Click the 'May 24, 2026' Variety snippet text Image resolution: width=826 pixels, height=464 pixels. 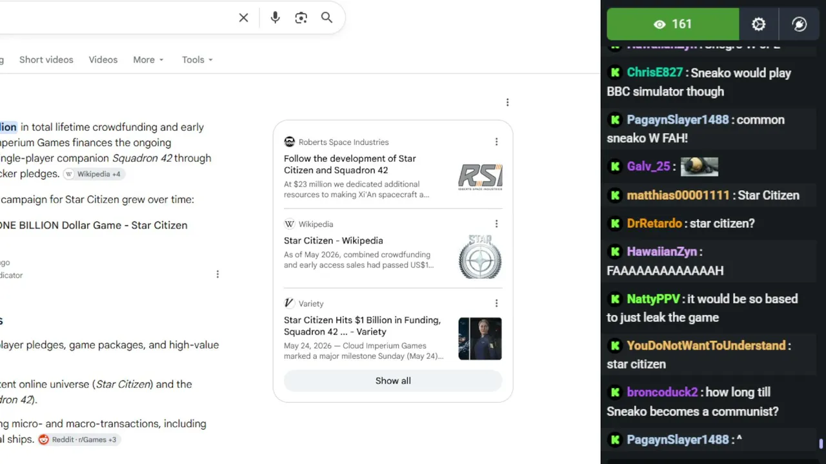363,351
